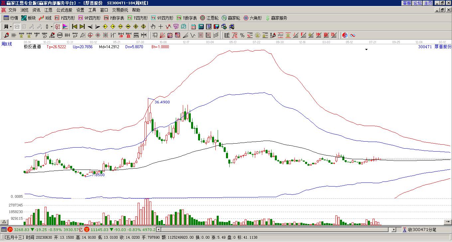
Task: Open the 六角形 hexagon tool
Action: [253, 18]
